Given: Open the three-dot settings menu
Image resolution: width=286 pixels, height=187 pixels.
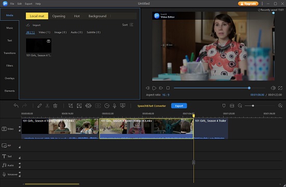Looking at the screenshot, I should click(262, 4).
